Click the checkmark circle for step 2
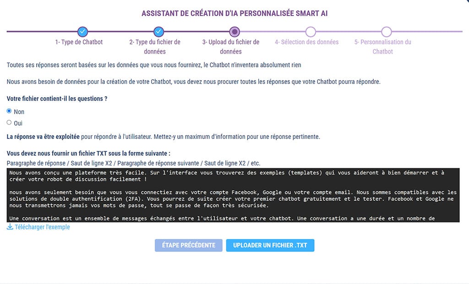Image resolution: width=469 pixels, height=284 pixels. click(x=158, y=32)
